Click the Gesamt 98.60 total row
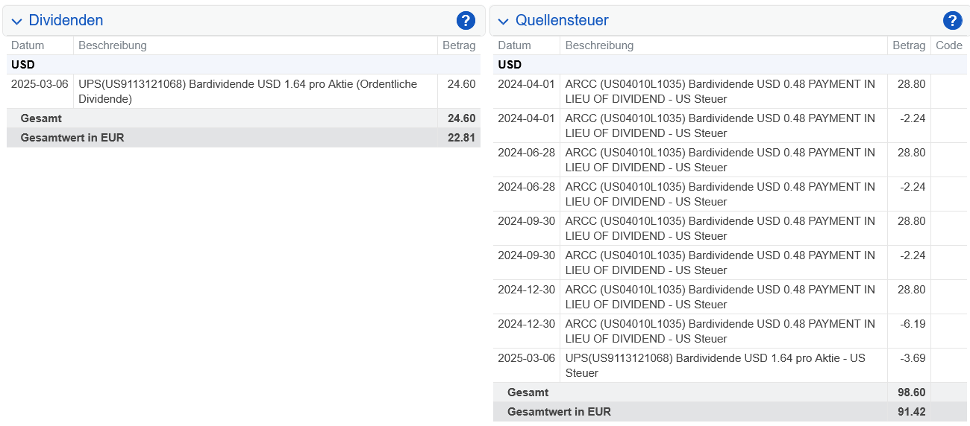970x426 pixels. click(x=730, y=392)
